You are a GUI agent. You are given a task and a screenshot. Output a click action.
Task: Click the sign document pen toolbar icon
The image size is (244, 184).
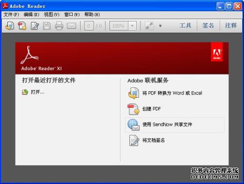[35, 26]
